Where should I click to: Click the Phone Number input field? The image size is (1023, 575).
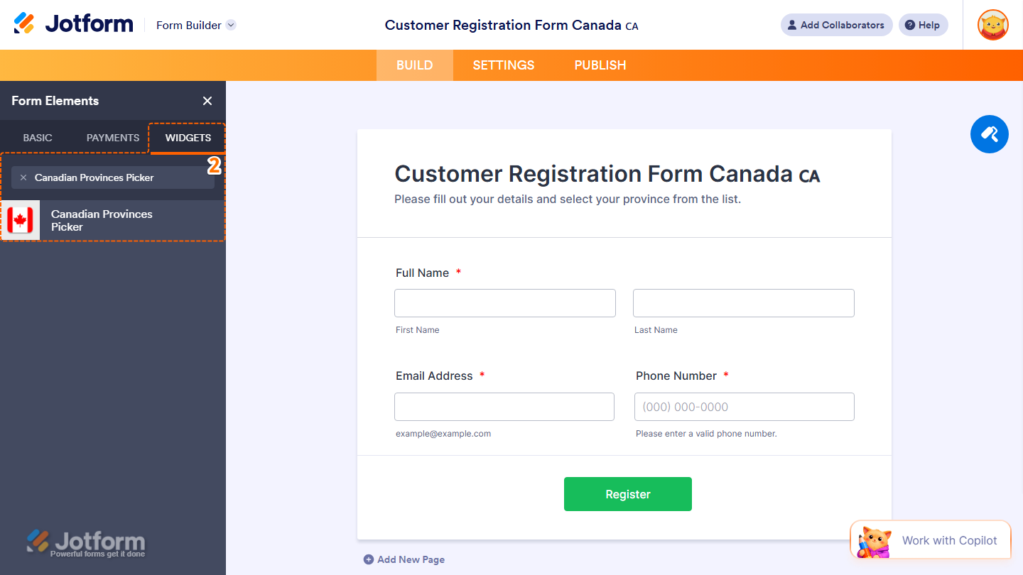point(744,406)
